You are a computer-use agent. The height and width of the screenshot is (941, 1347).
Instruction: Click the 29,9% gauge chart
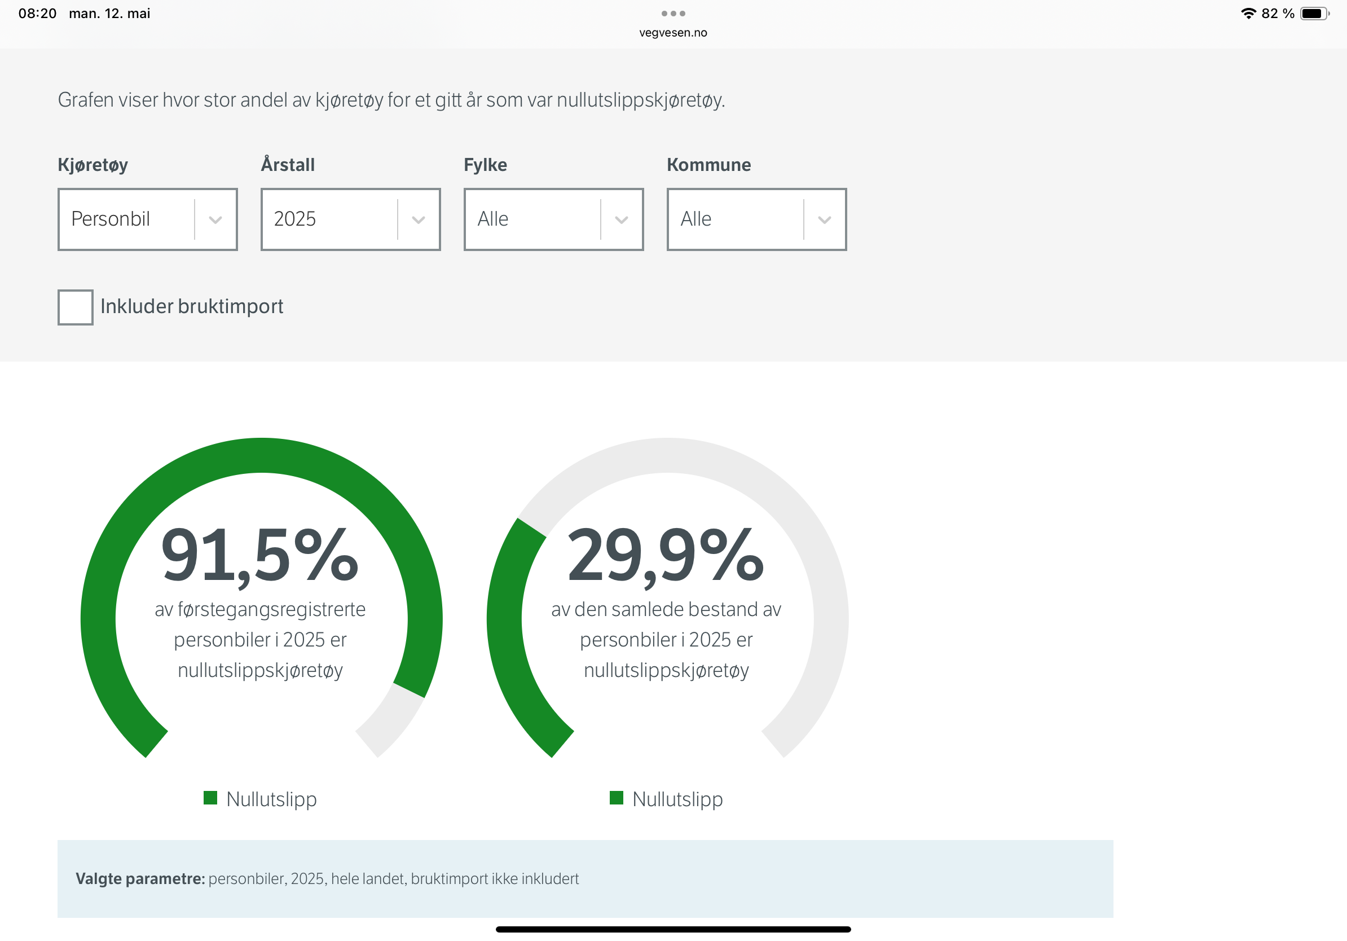668,599
